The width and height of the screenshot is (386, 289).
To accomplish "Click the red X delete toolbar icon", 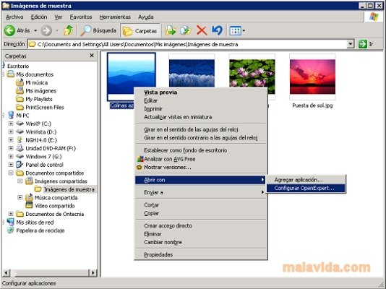I will (x=202, y=31).
